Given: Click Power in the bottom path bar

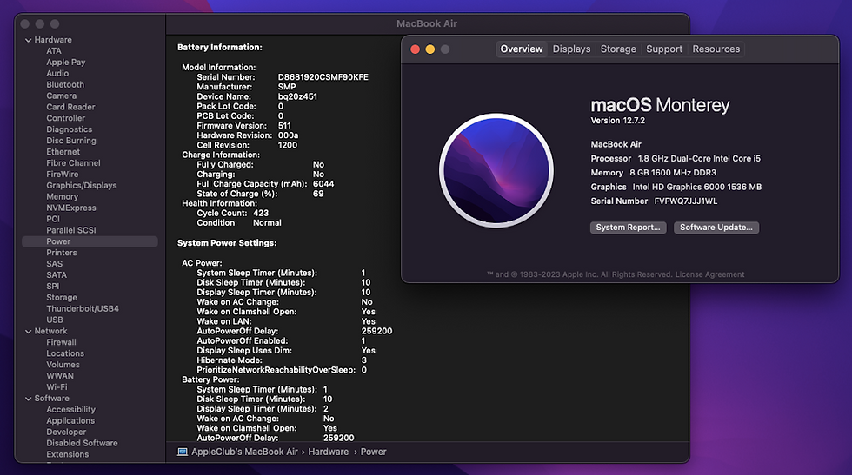Looking at the screenshot, I should pos(373,452).
